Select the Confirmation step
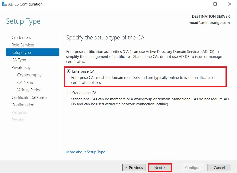237x173 pixels. tap(23, 105)
